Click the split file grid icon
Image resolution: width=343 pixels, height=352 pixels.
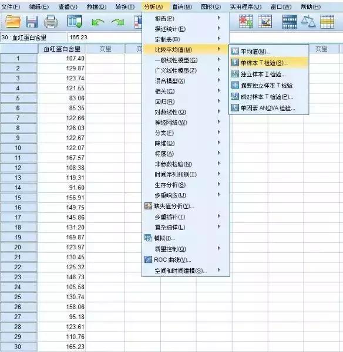tap(290, 22)
